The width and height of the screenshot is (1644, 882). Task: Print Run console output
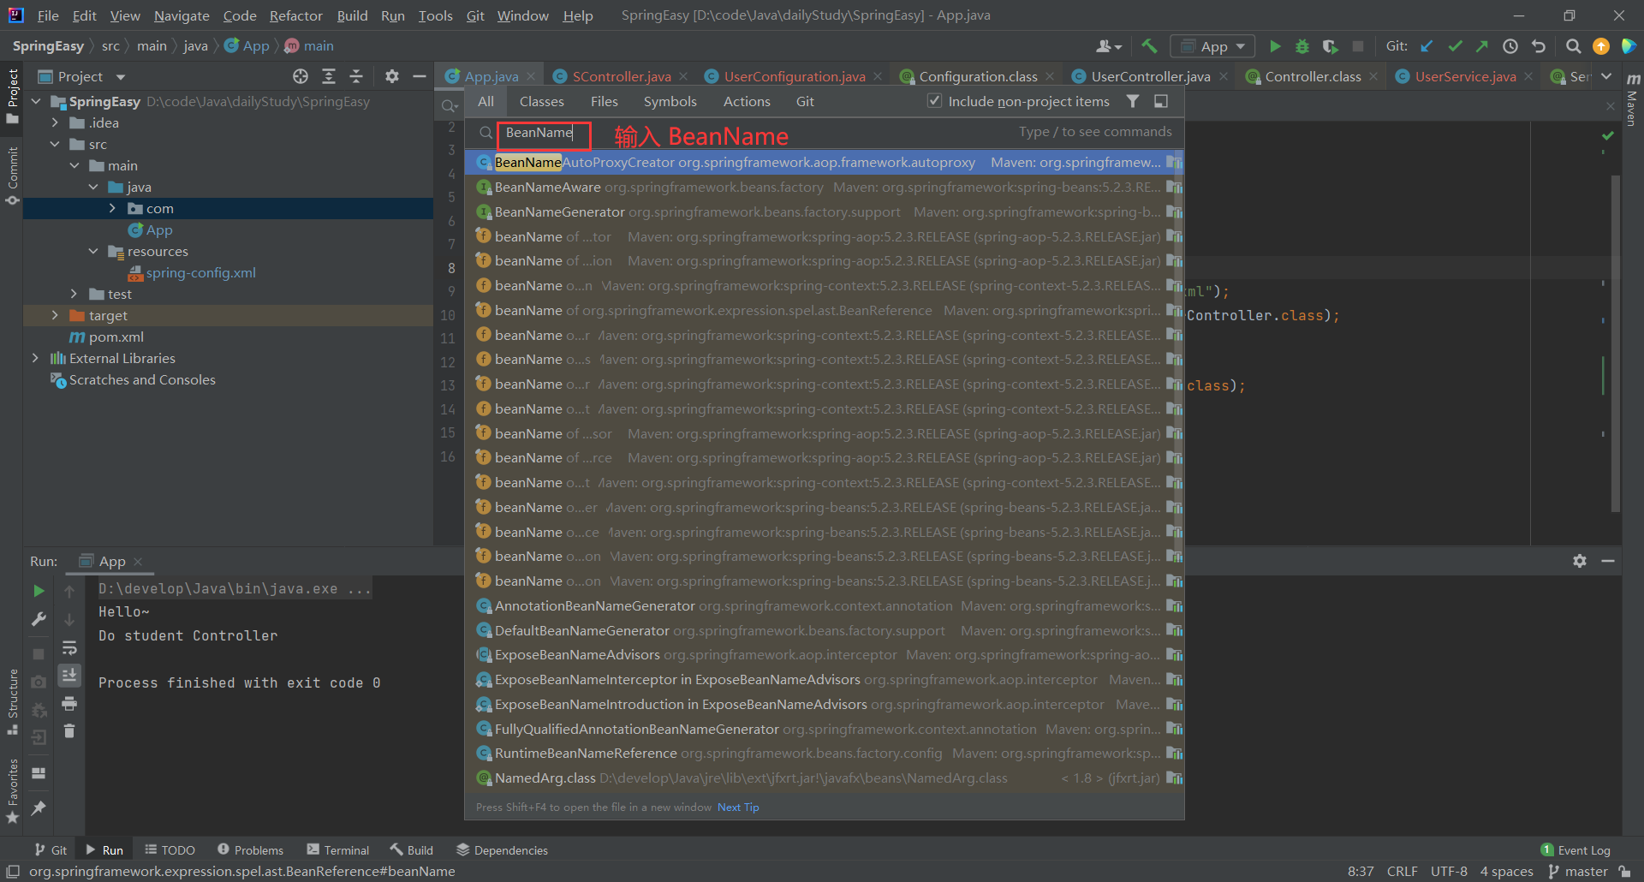tap(69, 704)
